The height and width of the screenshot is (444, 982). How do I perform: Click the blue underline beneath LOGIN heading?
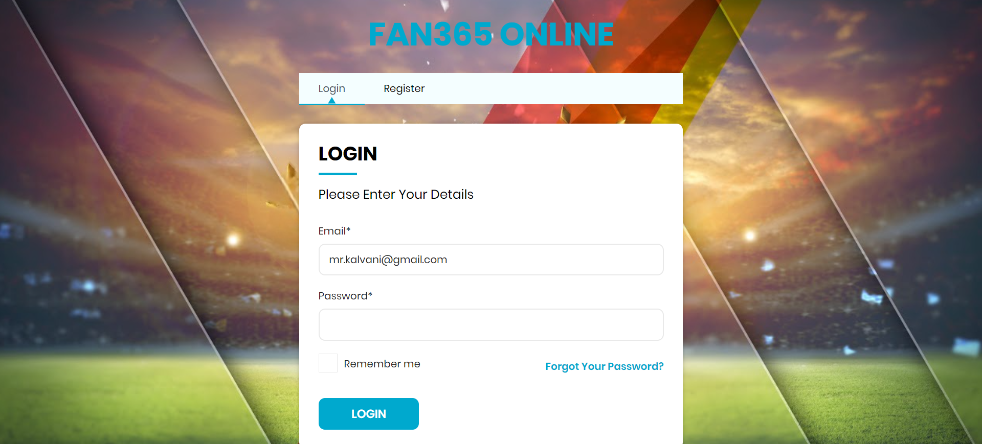pos(338,174)
